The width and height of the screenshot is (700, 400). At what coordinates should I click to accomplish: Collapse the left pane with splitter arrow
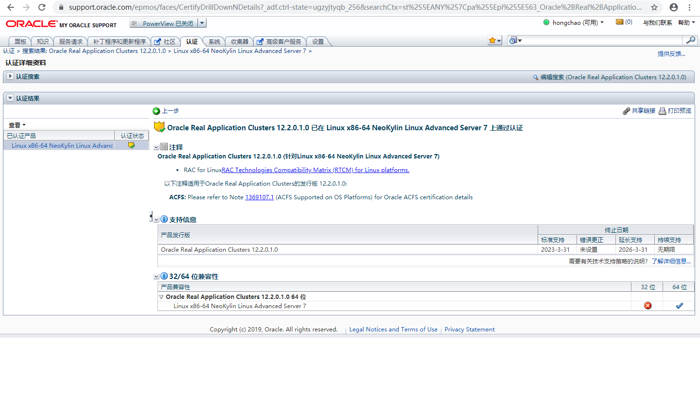coord(151,216)
